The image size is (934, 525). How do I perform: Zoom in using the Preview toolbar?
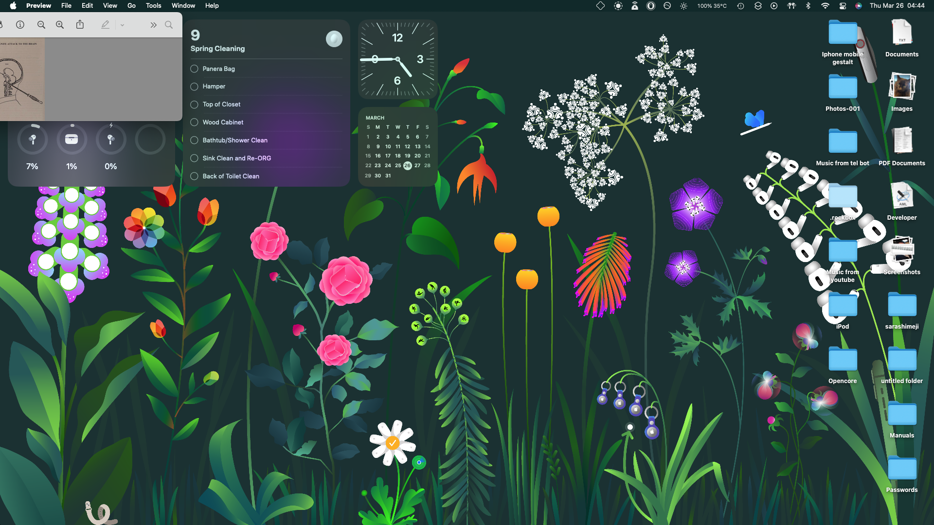pyautogui.click(x=60, y=25)
